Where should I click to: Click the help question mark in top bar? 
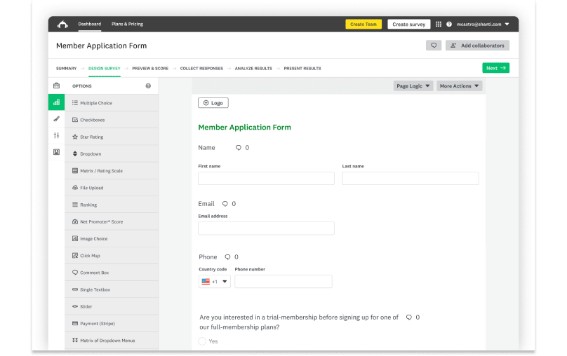pos(448,24)
